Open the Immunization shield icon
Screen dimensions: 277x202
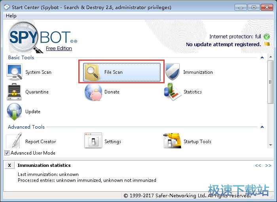(173, 72)
